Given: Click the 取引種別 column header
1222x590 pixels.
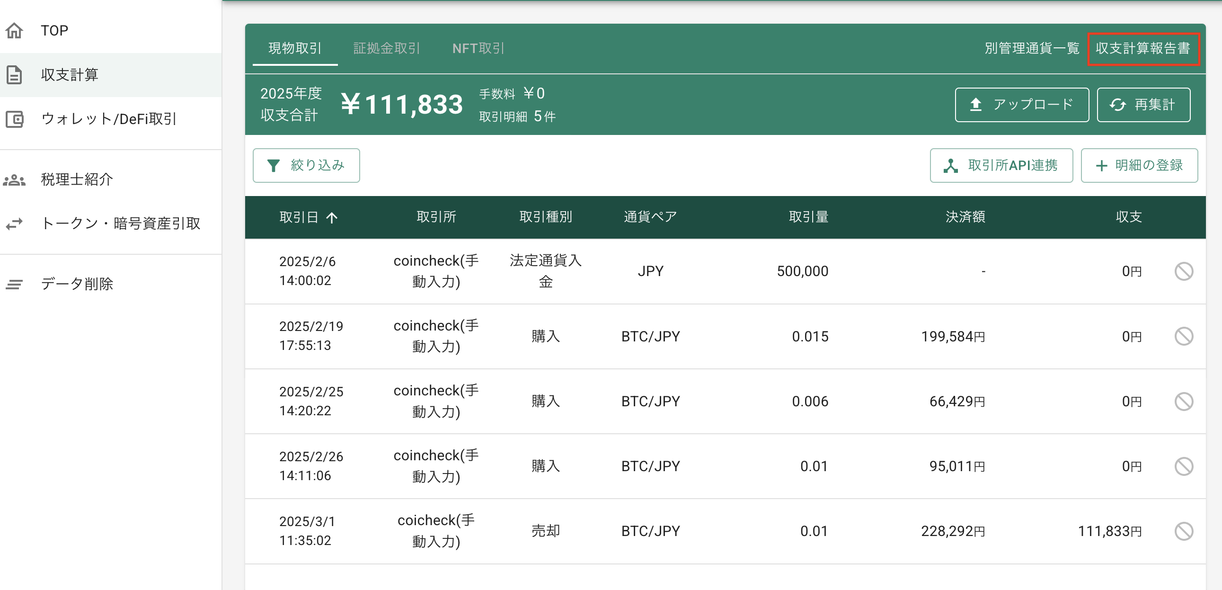Looking at the screenshot, I should [x=546, y=217].
